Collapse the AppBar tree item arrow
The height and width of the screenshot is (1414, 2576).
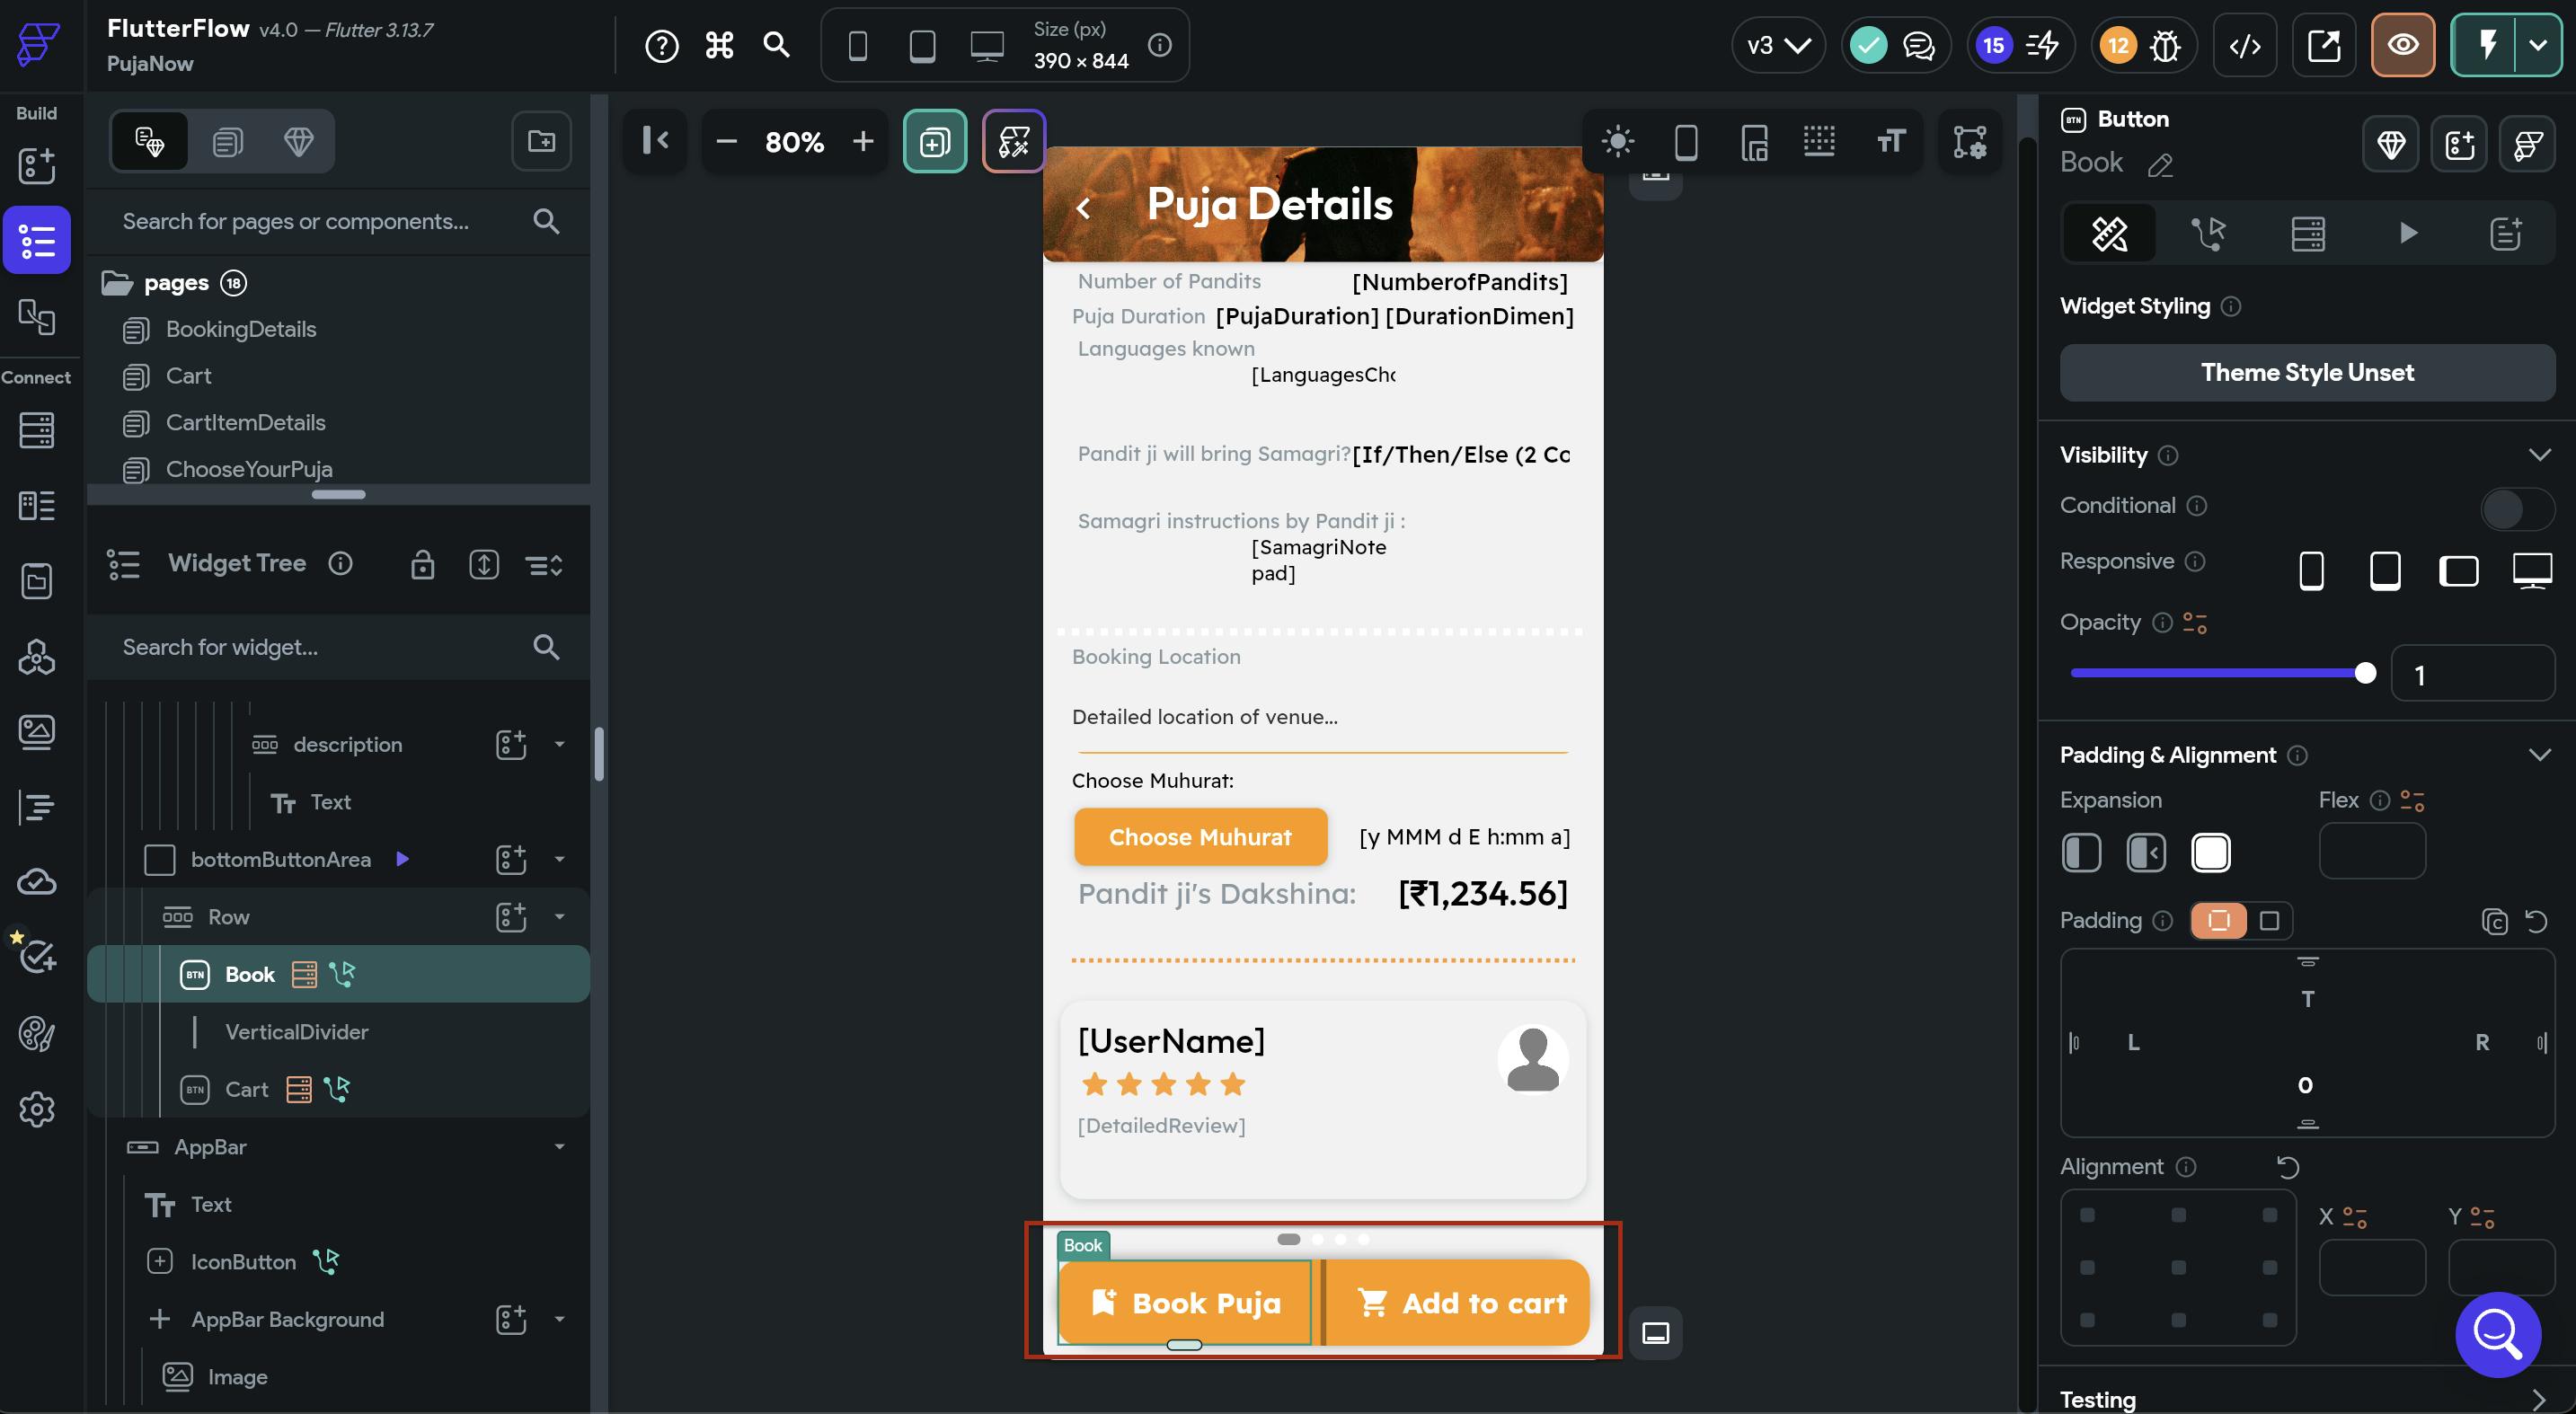pyautogui.click(x=559, y=1147)
